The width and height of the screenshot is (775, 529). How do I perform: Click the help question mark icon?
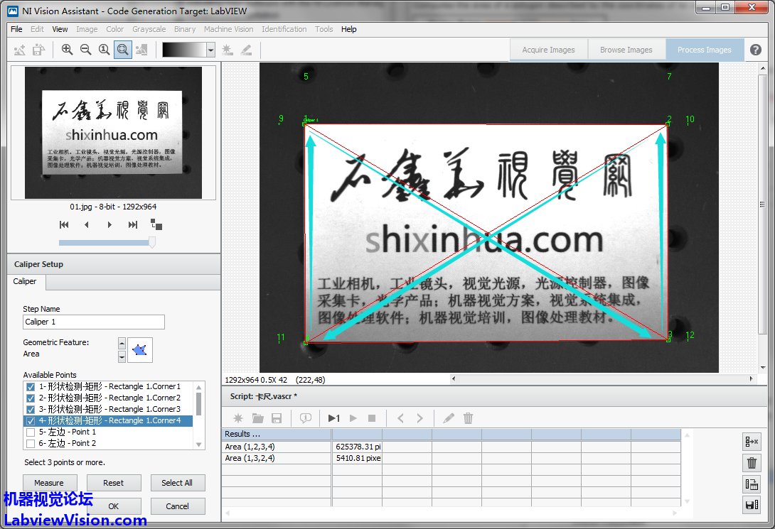coord(756,50)
